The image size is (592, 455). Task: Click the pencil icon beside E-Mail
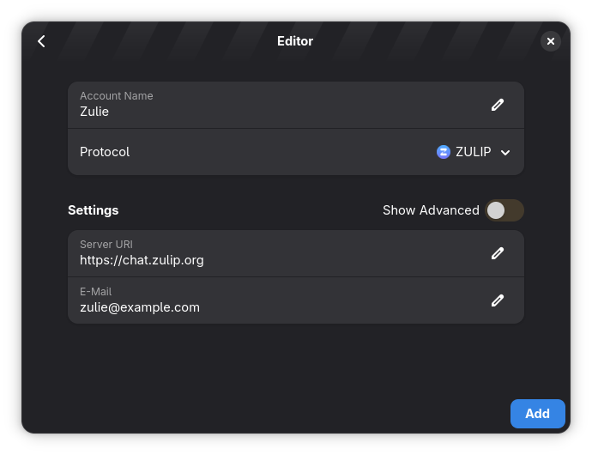point(498,300)
